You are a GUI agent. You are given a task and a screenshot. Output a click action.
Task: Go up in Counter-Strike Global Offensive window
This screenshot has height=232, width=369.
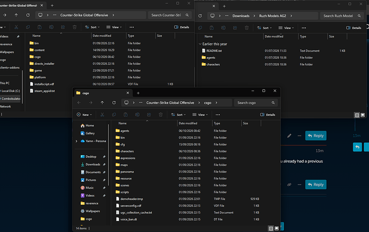click(16, 15)
